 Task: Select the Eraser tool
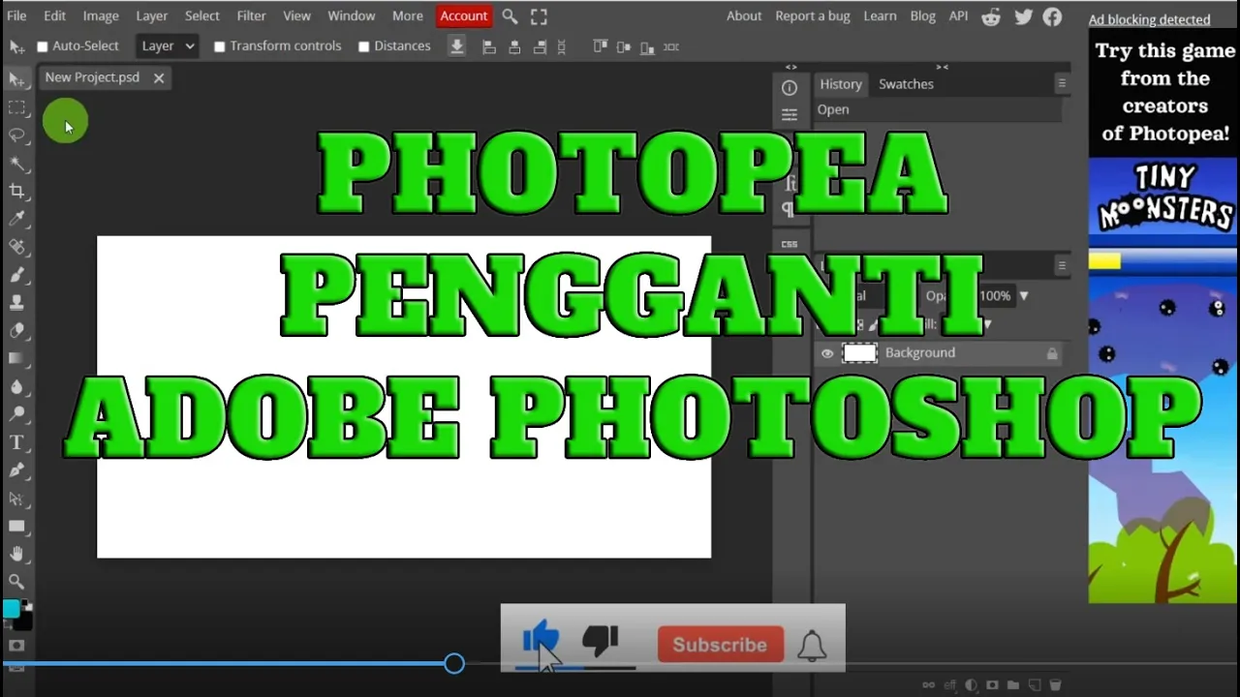click(x=16, y=331)
